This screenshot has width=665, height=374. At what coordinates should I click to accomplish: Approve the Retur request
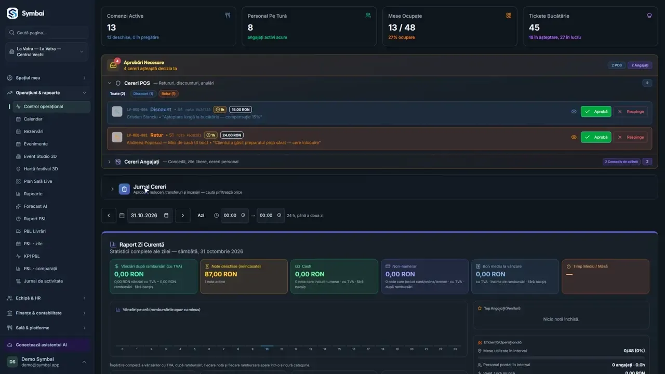point(596,137)
